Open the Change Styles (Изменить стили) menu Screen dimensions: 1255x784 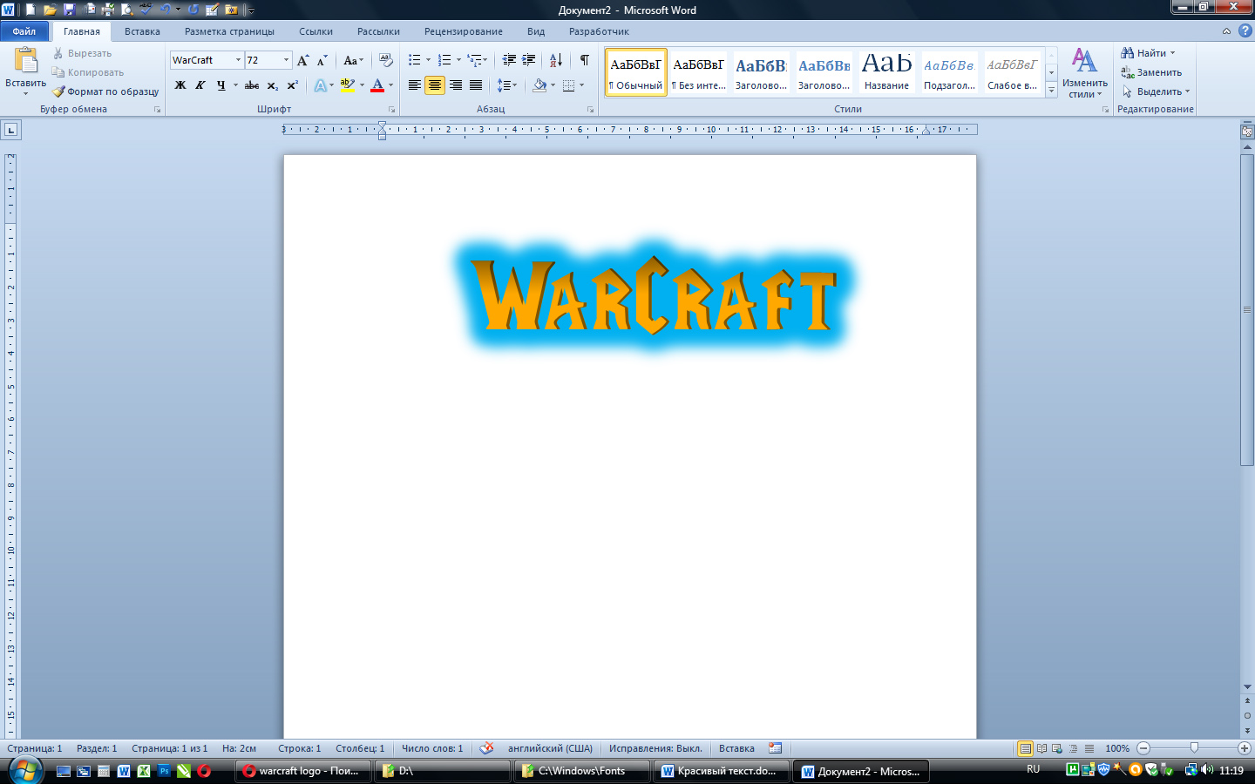tap(1085, 73)
